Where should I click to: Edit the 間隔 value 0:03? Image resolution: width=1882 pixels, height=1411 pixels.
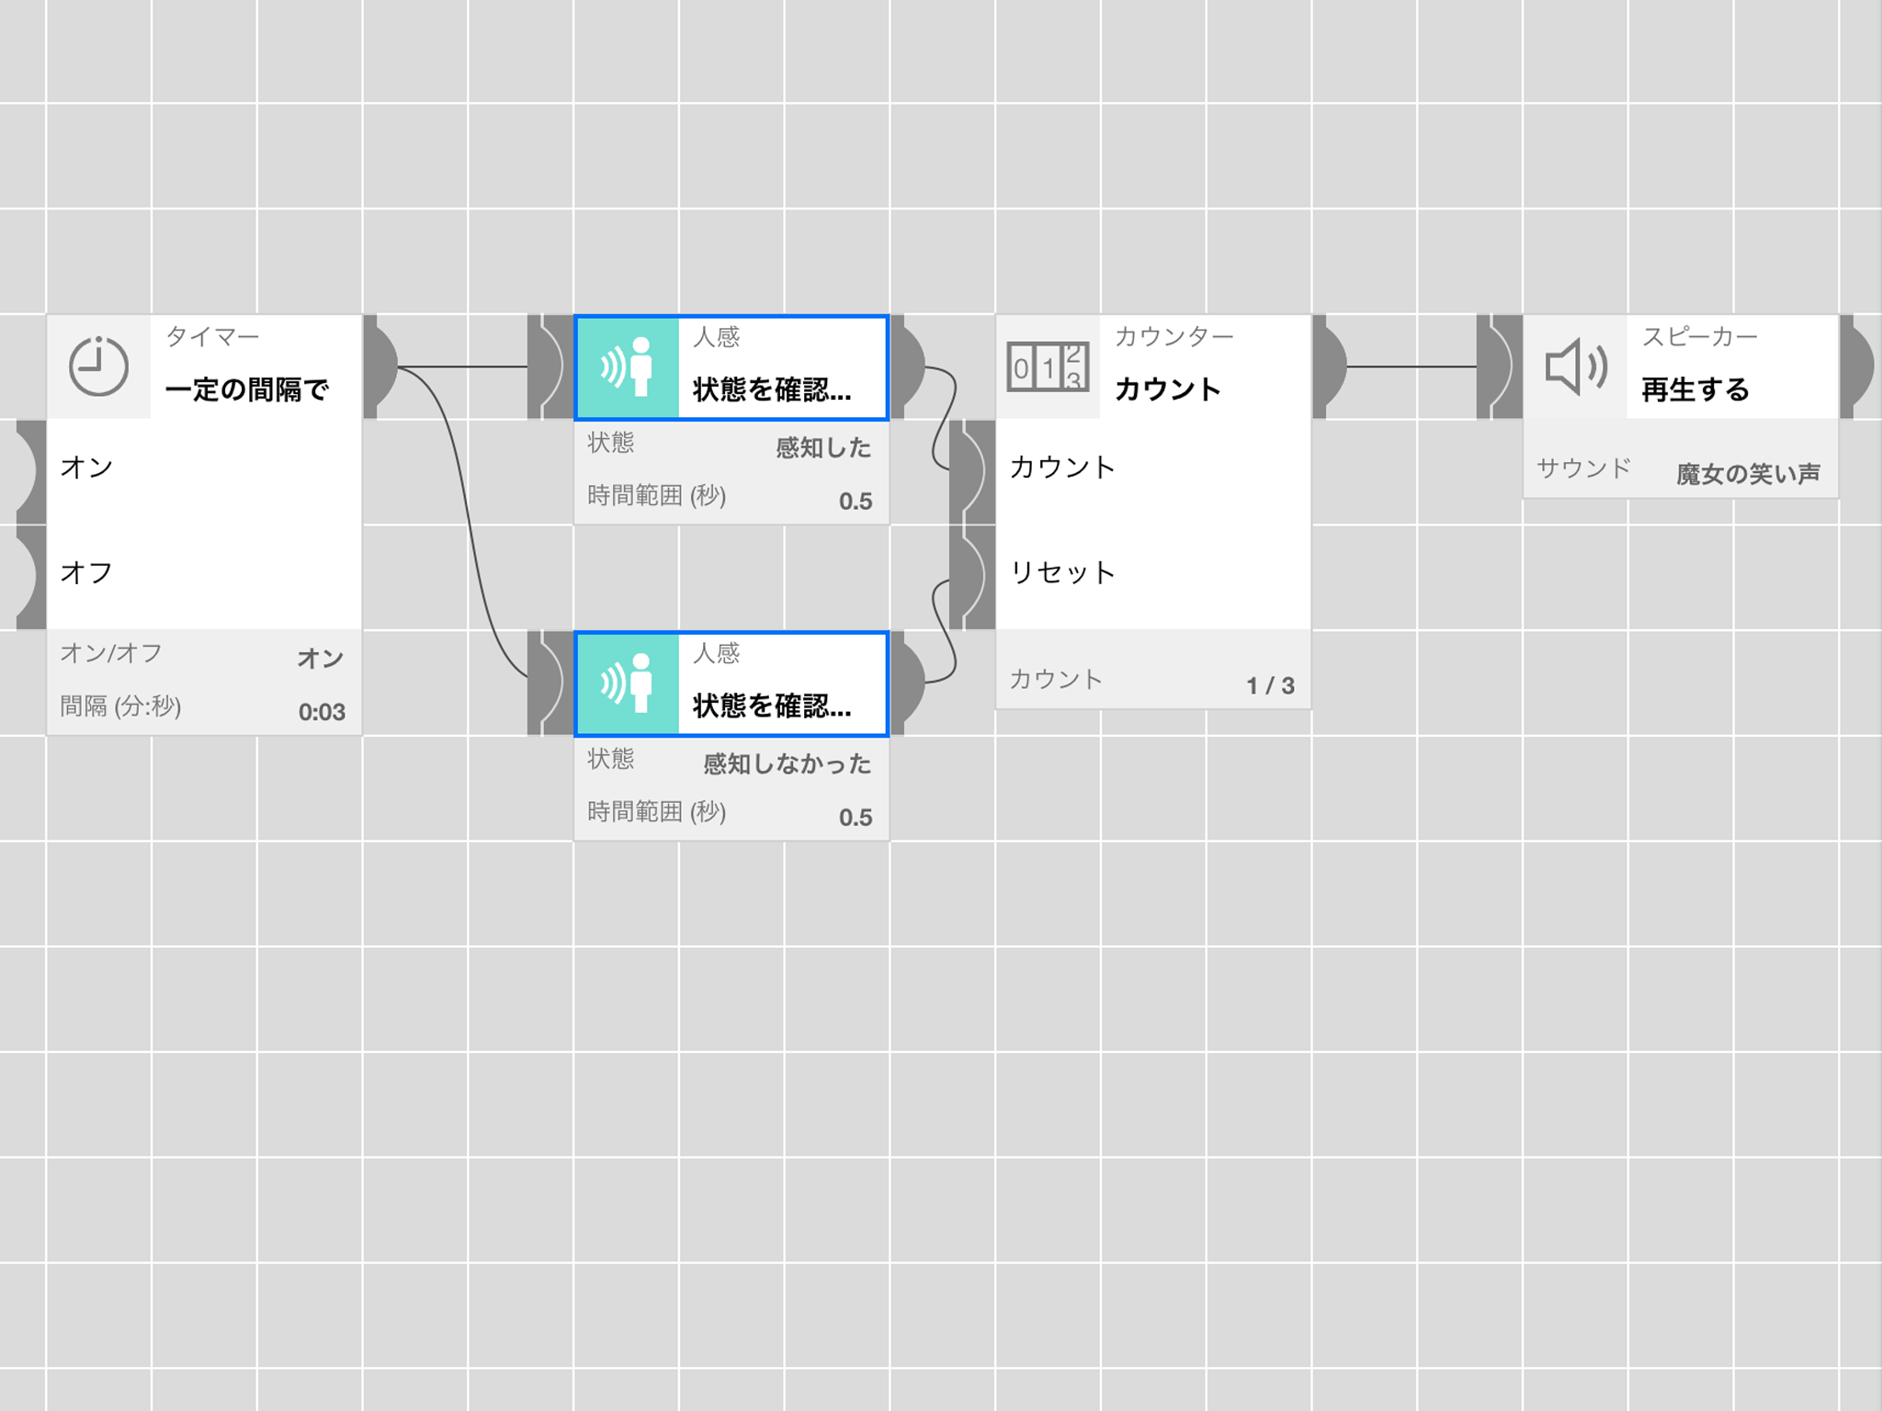coord(322,712)
